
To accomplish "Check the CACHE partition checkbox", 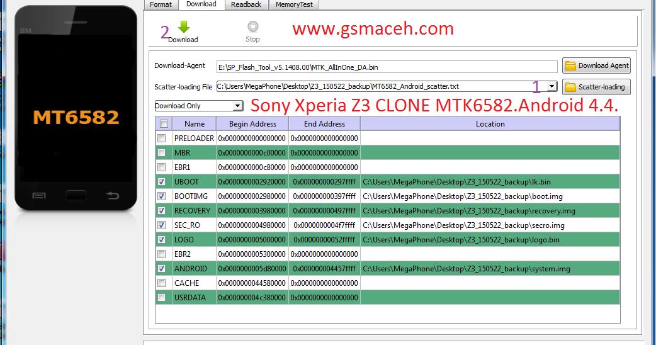I will coord(162,283).
